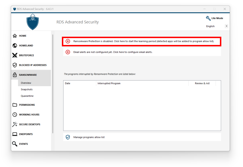
Task: Close the RDS Advanced Security window
Action: coord(225,9)
